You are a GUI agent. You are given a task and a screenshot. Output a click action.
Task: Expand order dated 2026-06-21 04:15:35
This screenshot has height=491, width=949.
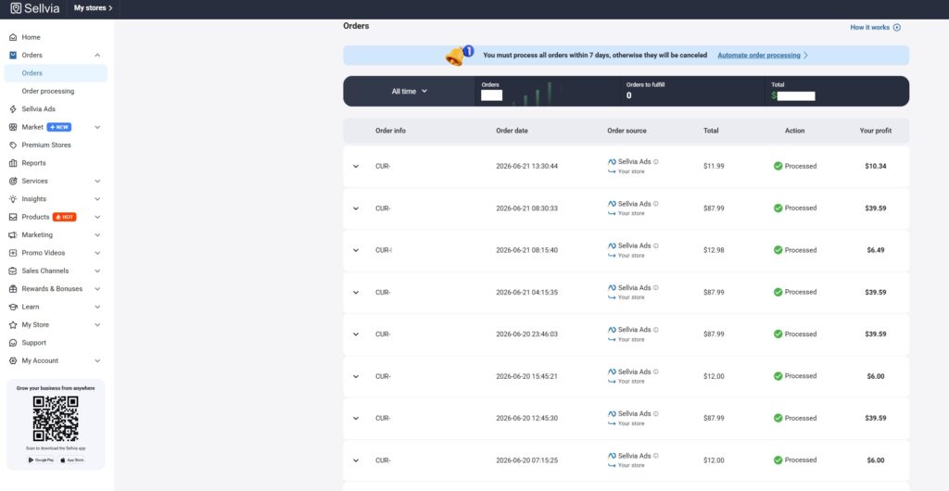click(x=356, y=293)
